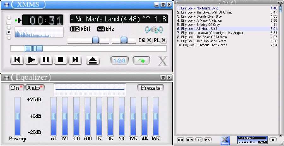The width and height of the screenshot is (284, 146).
Task: Click the volume slider knob
Action: (95, 40)
